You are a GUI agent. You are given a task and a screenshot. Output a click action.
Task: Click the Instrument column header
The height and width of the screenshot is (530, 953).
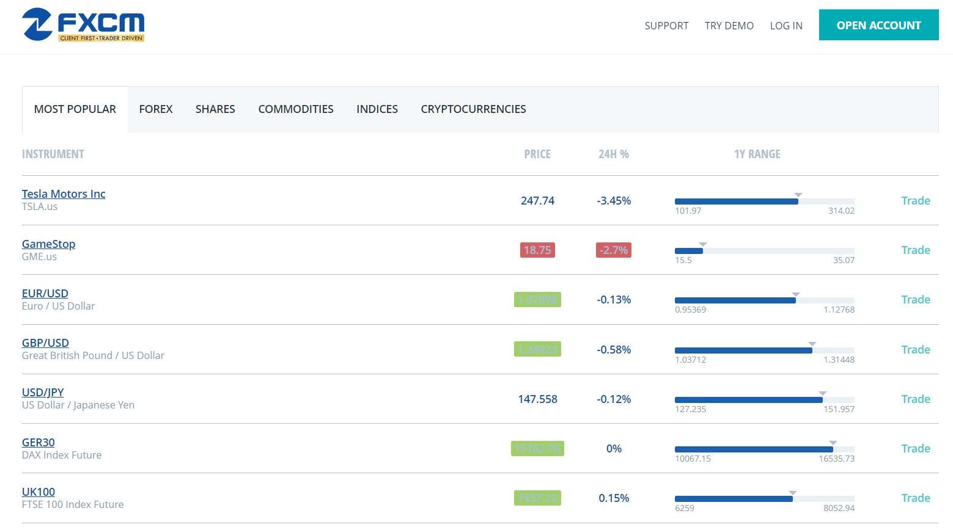pos(53,154)
